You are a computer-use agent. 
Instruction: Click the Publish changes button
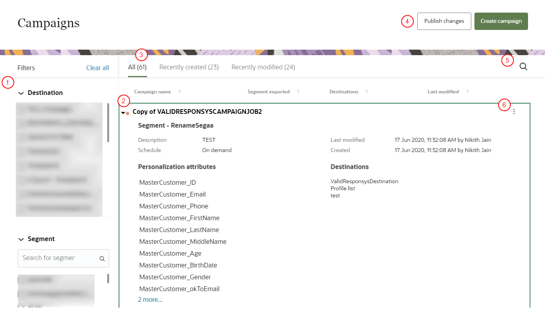coord(444,21)
